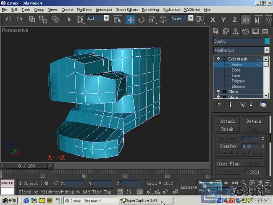Select the Edge sub-object level
Viewport: 273px width, 205px height.
(236, 70)
